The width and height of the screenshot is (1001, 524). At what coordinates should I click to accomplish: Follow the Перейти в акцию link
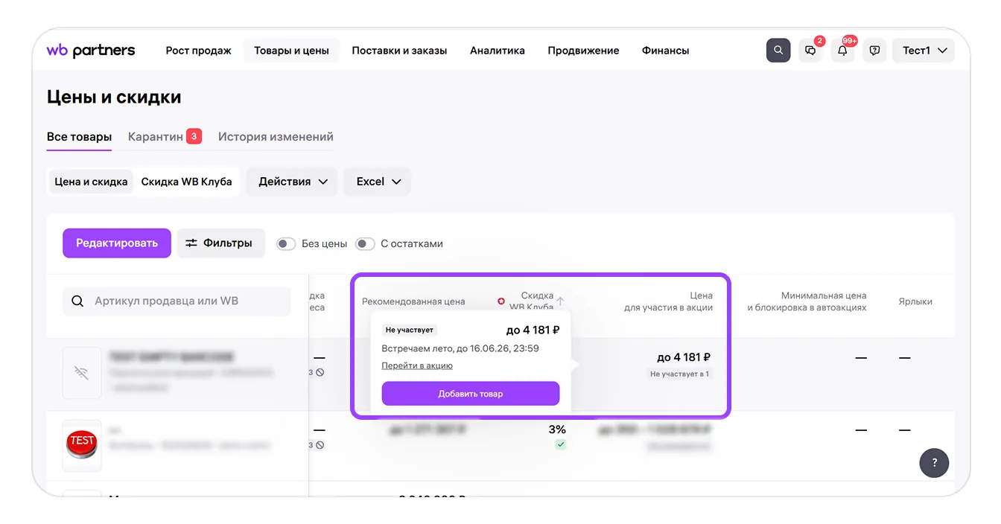pyautogui.click(x=417, y=365)
